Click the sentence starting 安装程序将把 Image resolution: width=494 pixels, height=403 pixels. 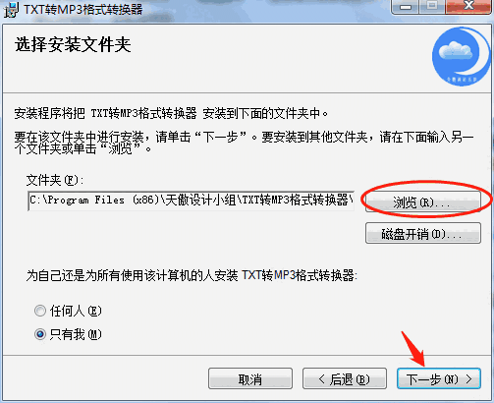pos(171,114)
